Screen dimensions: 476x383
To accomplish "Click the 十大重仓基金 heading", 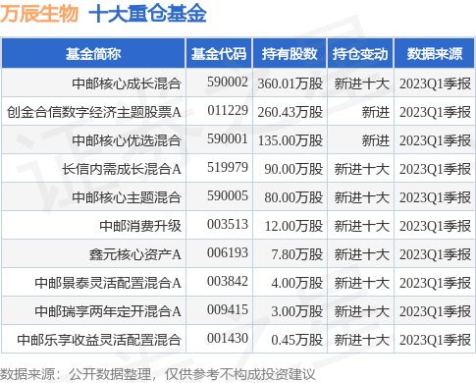I will [x=147, y=14].
